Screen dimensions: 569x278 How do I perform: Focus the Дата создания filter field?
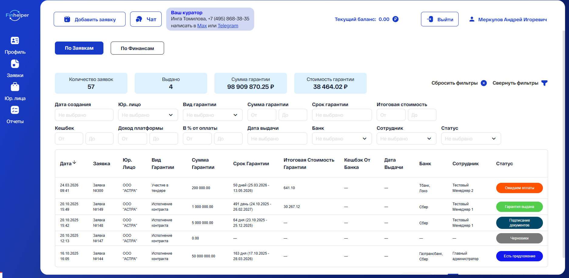[84, 115]
